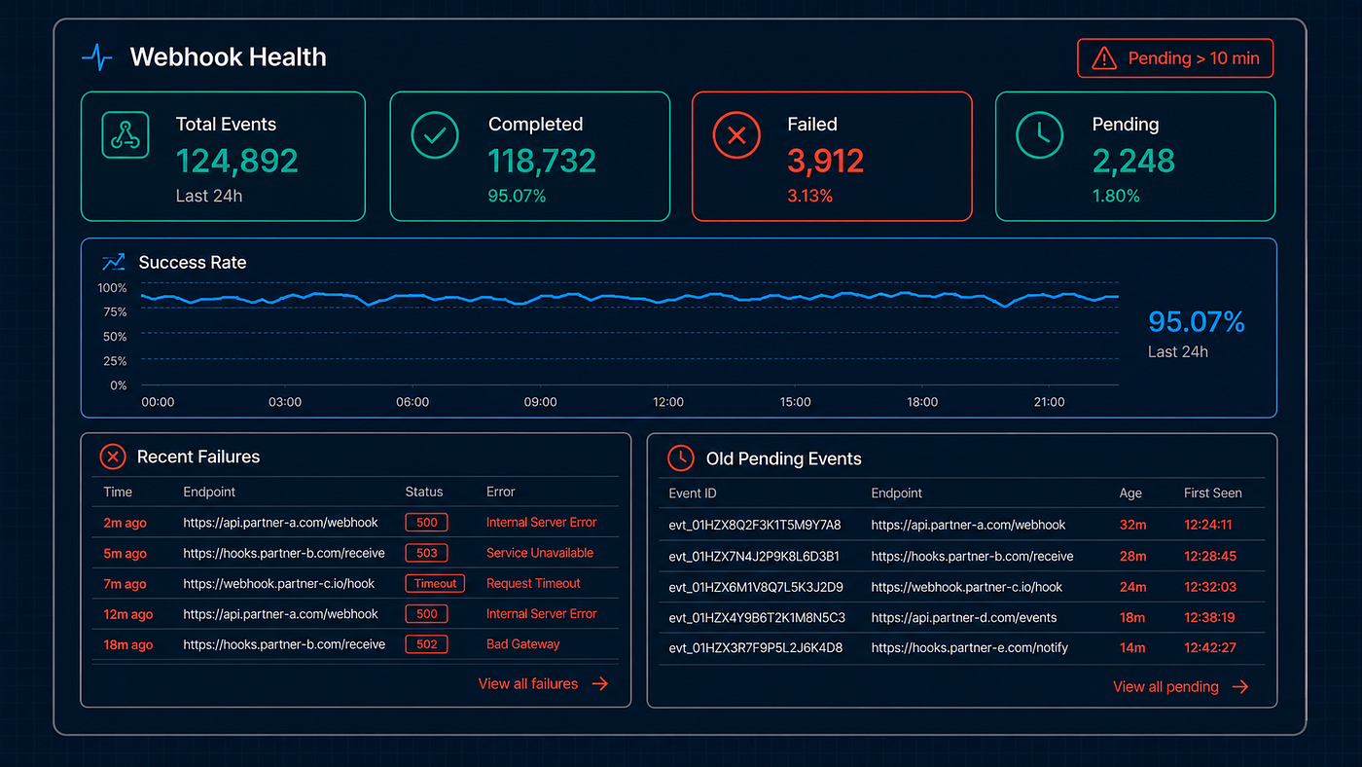This screenshot has width=1362, height=767.
Task: Click the 12:00 label on the chart axis
Action: [x=668, y=402]
